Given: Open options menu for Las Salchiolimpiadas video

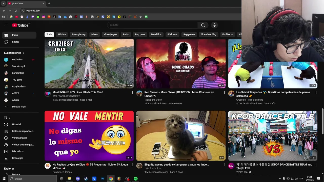Looking at the screenshot, I should point(316,93).
